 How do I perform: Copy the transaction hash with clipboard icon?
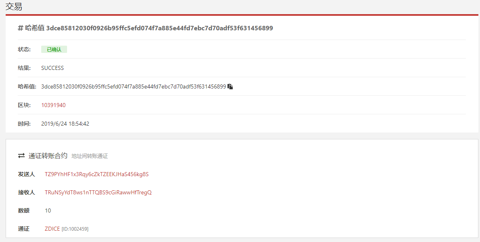[230, 86]
